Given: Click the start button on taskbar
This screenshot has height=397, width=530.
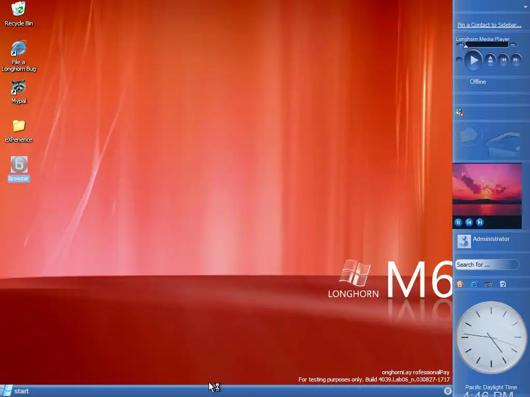Looking at the screenshot, I should [x=15, y=391].
